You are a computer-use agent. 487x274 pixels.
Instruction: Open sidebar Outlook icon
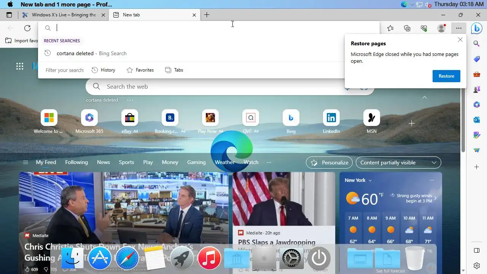(476, 120)
